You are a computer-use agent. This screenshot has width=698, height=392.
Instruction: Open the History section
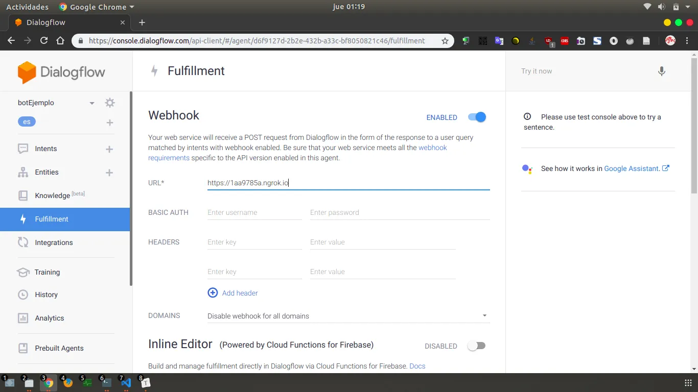47,295
